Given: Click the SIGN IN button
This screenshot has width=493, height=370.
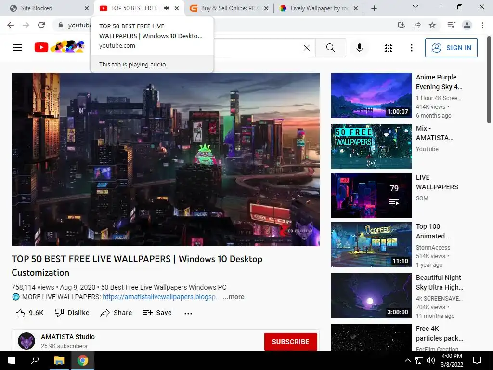Looking at the screenshot, I should pos(451,48).
